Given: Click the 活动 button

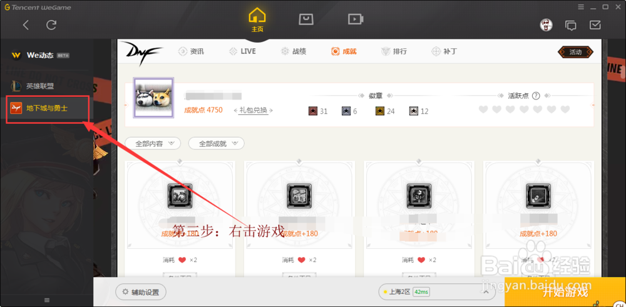Looking at the screenshot, I should coord(575,52).
